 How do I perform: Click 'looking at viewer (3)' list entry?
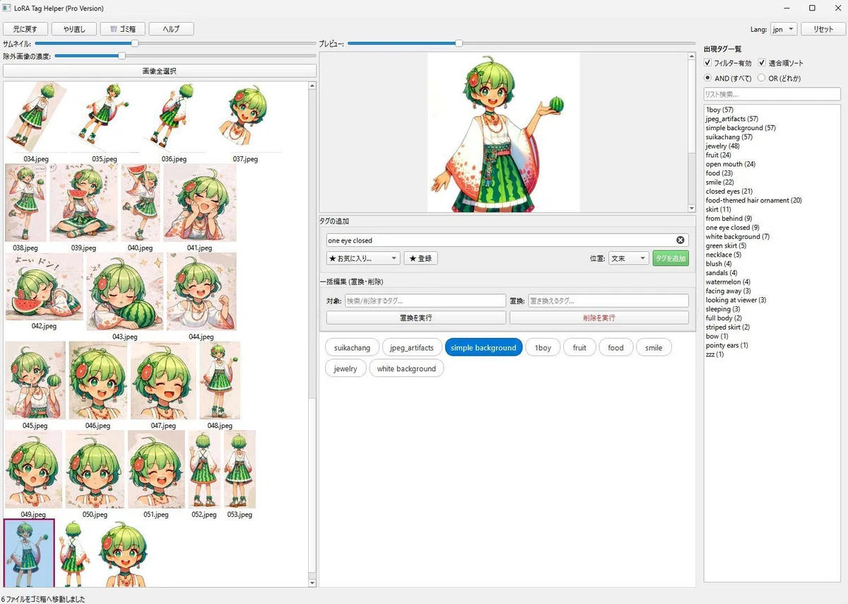736,300
